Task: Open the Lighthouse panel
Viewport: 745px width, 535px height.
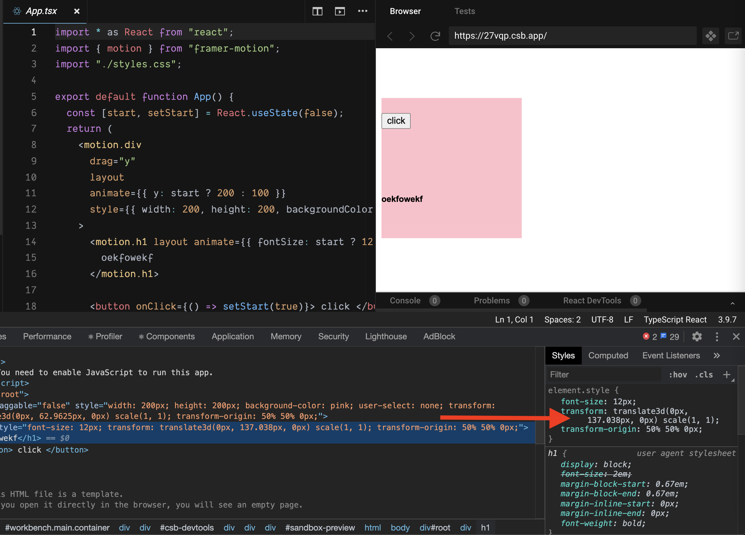Action: coord(386,336)
